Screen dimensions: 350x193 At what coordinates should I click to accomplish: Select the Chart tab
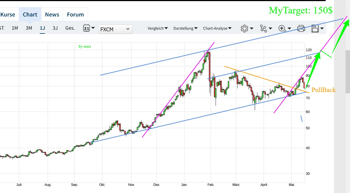[x=30, y=15]
